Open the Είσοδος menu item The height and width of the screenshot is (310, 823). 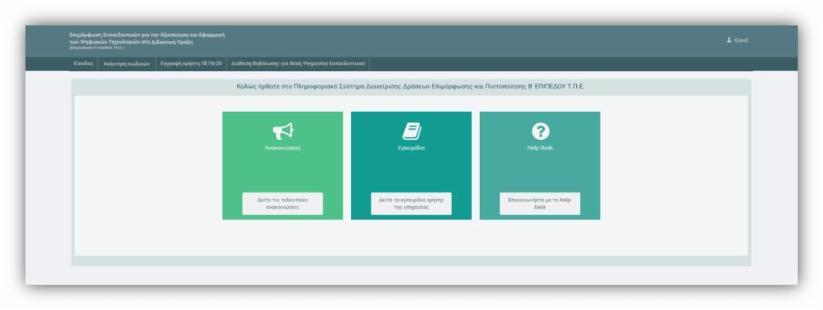pos(83,64)
